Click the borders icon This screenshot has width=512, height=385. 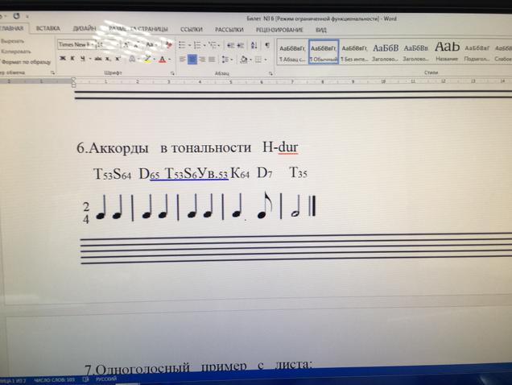click(258, 60)
